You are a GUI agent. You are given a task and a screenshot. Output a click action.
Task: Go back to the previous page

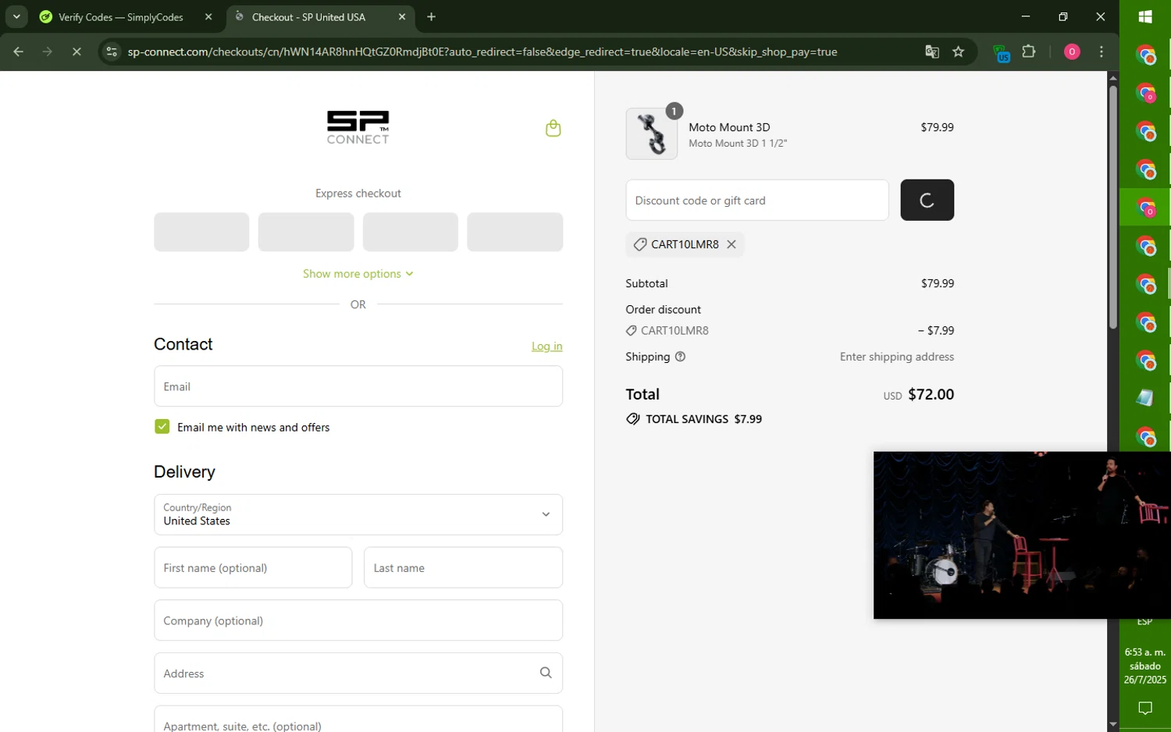[x=19, y=52]
